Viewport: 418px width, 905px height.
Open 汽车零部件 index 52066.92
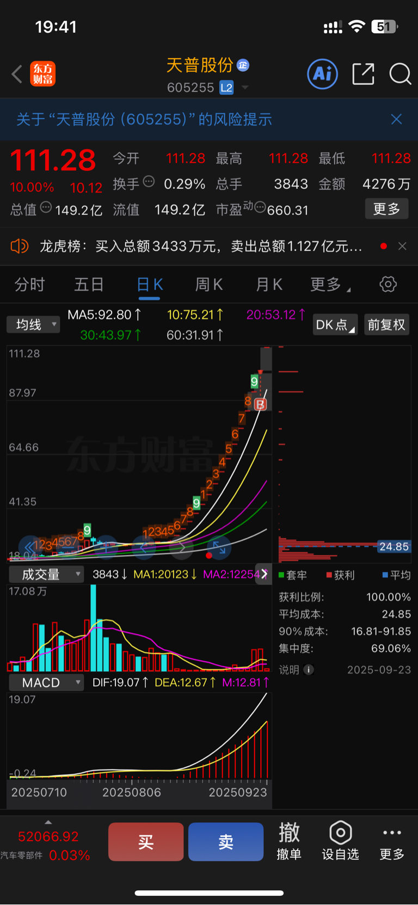45,845
